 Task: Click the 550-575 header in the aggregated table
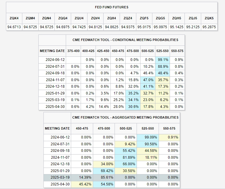(x=169, y=128)
